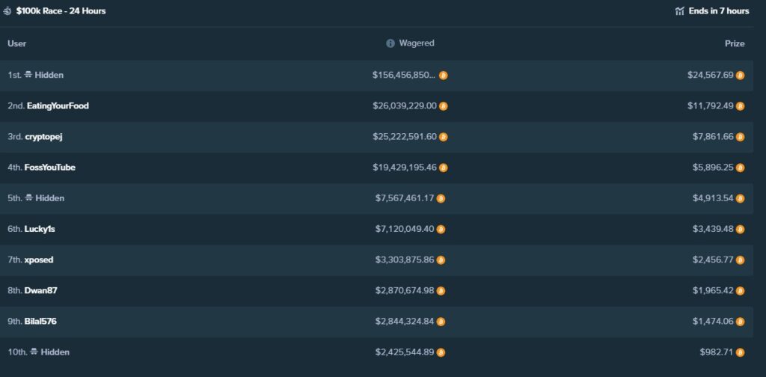Click the info icon next to Wagered

pyautogui.click(x=390, y=43)
